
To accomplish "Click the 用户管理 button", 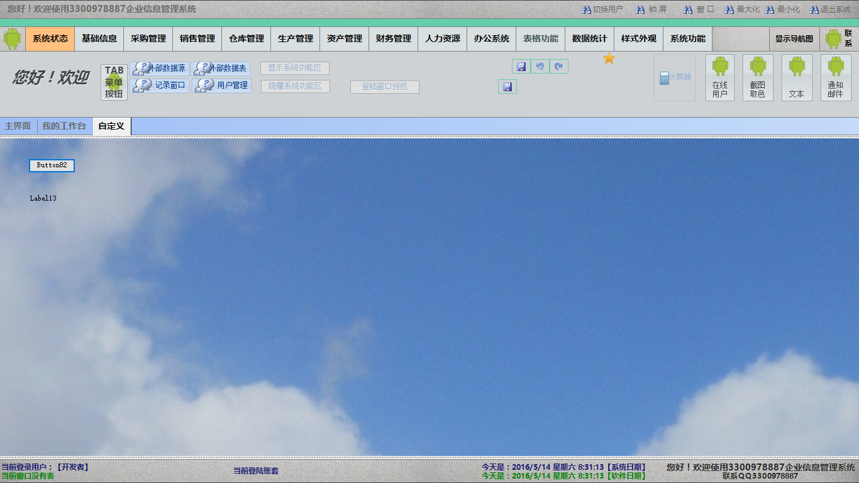I will pyautogui.click(x=222, y=86).
